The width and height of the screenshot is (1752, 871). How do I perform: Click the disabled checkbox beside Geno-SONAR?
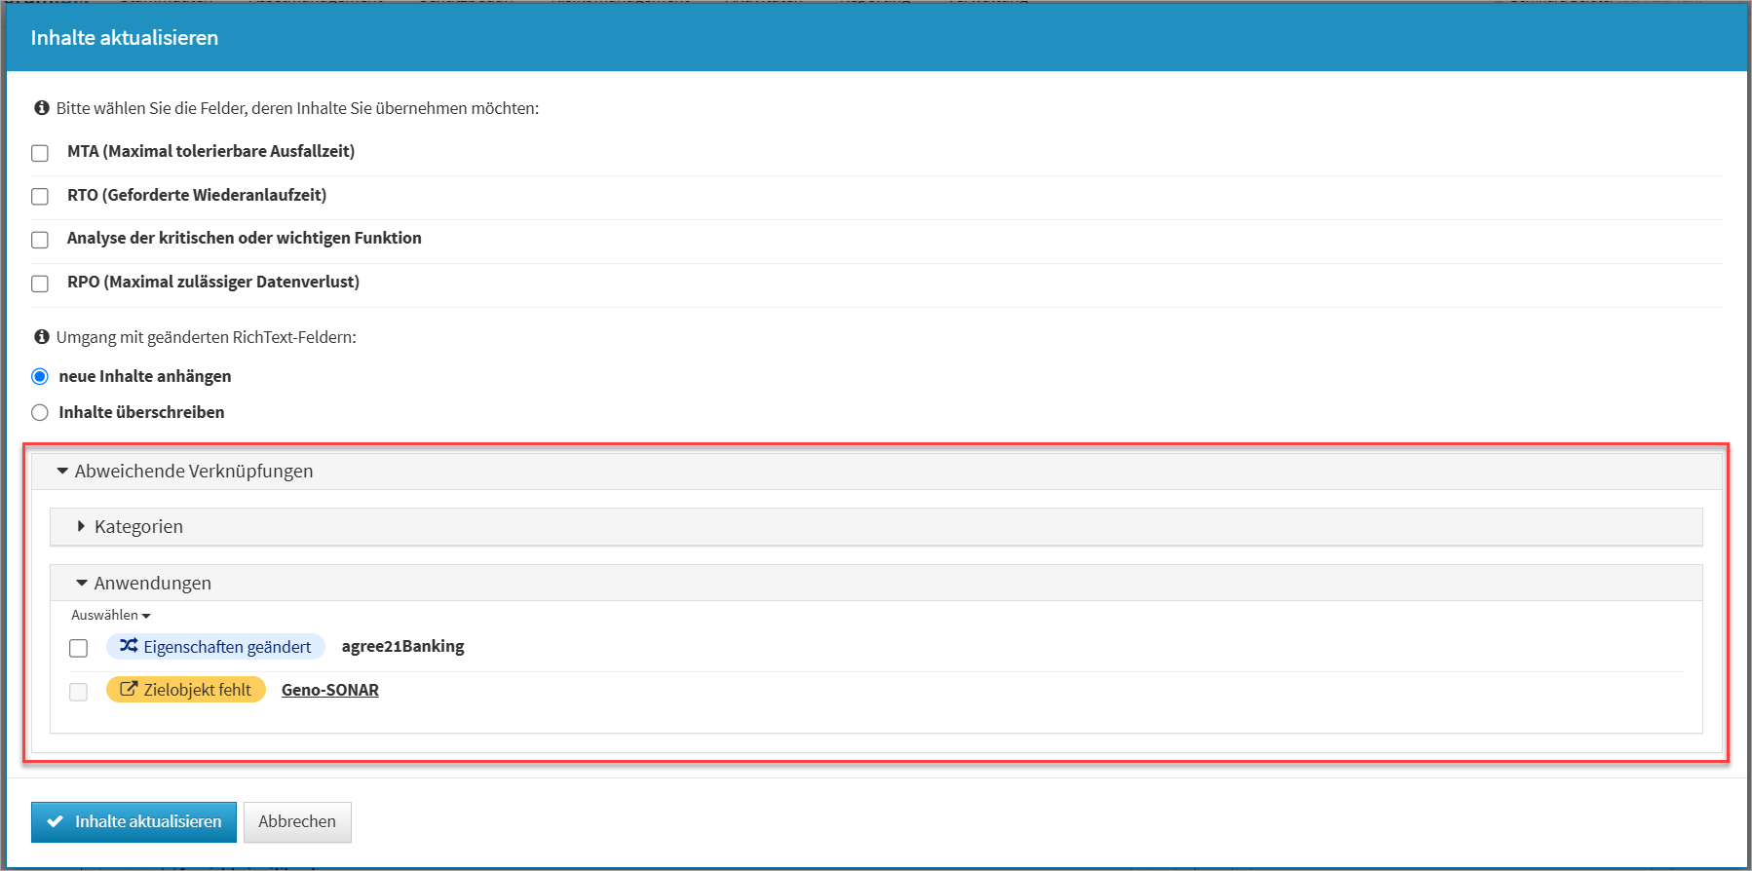[x=79, y=692]
